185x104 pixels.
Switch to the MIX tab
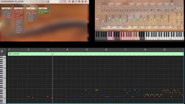[172, 1]
